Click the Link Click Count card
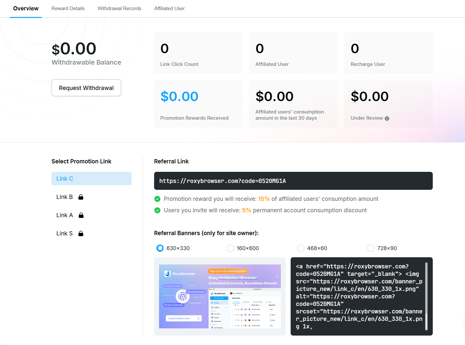This screenshot has width=465, height=345. click(x=198, y=53)
